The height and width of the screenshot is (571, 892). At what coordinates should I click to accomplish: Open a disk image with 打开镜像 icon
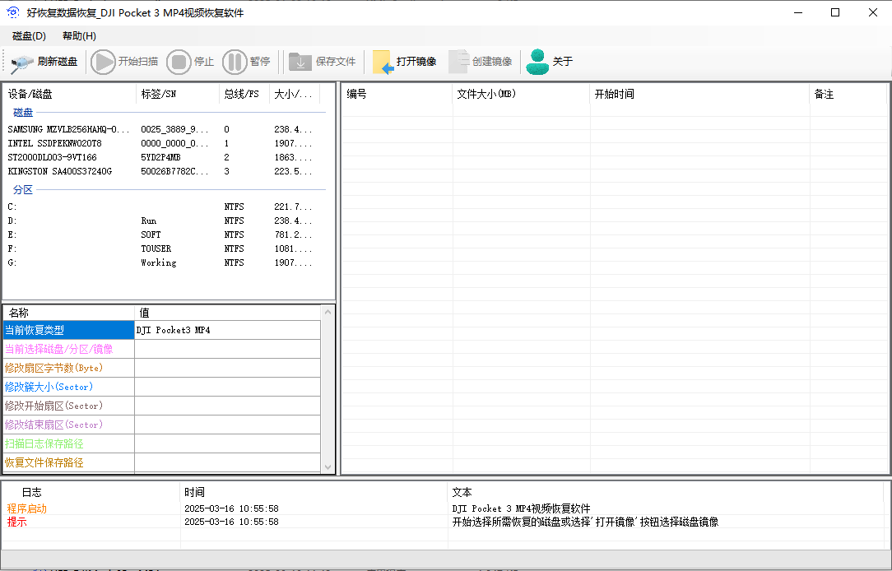383,62
